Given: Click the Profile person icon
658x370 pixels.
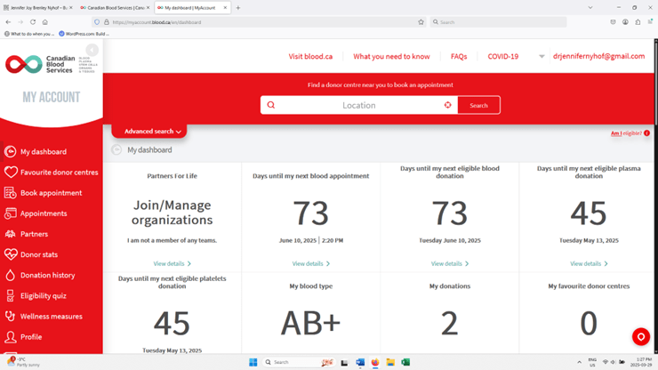Looking at the screenshot, I should coord(11,337).
